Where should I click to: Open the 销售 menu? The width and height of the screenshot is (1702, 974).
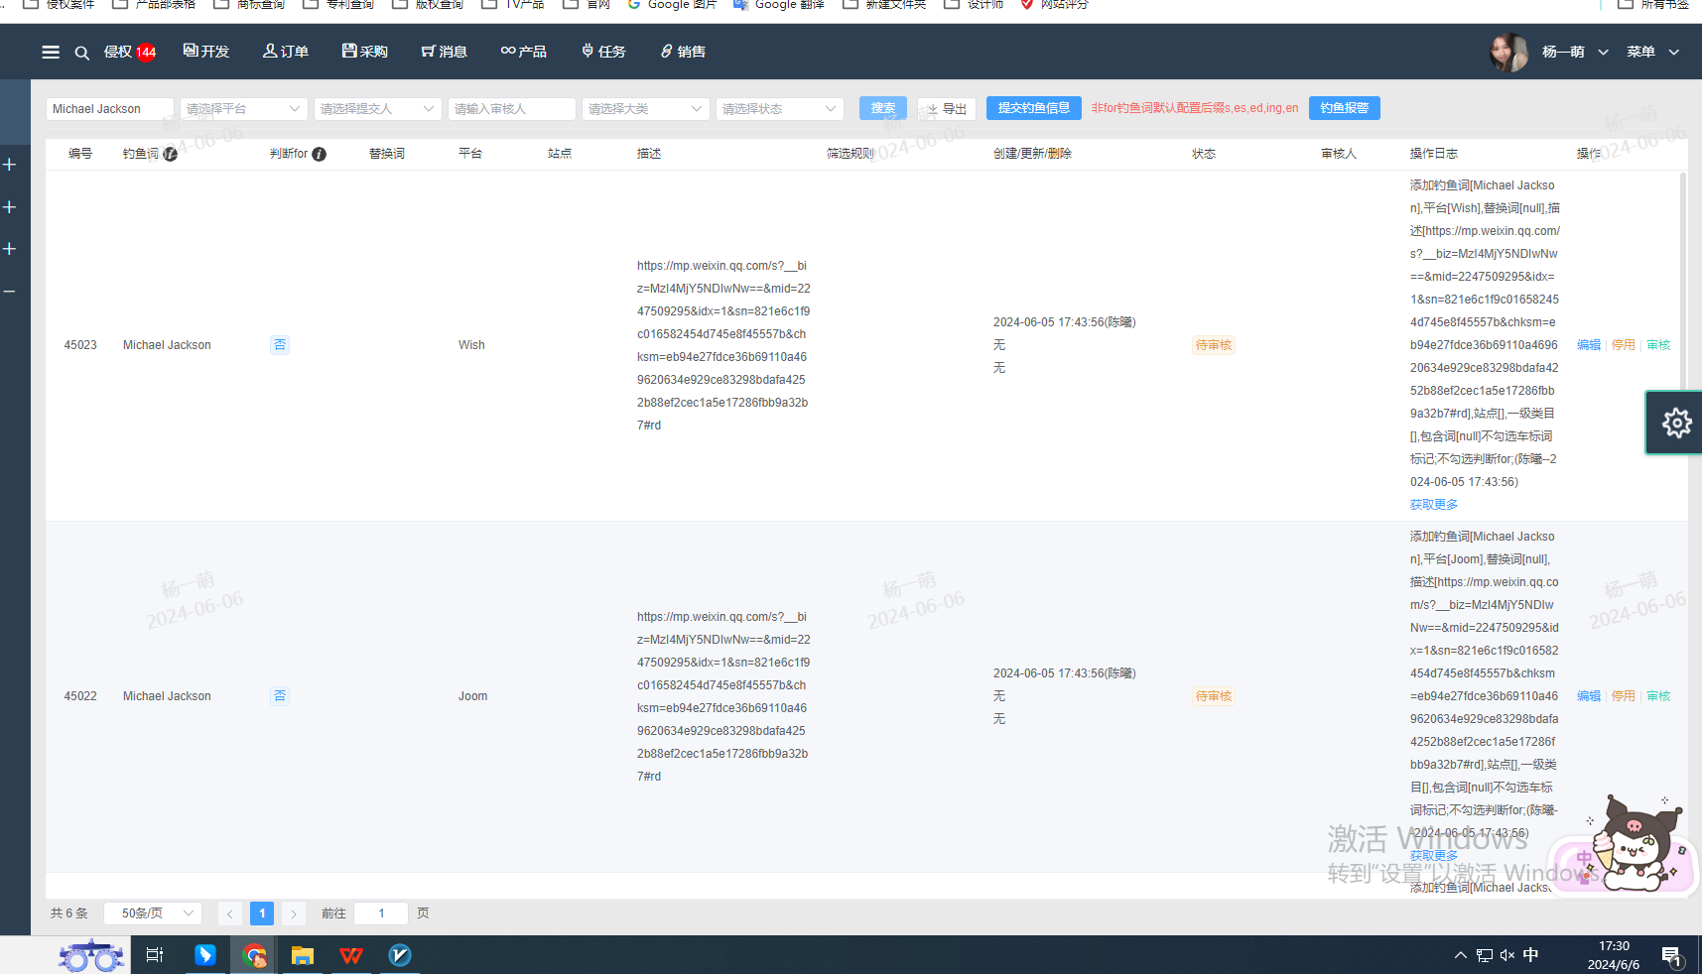(x=683, y=52)
